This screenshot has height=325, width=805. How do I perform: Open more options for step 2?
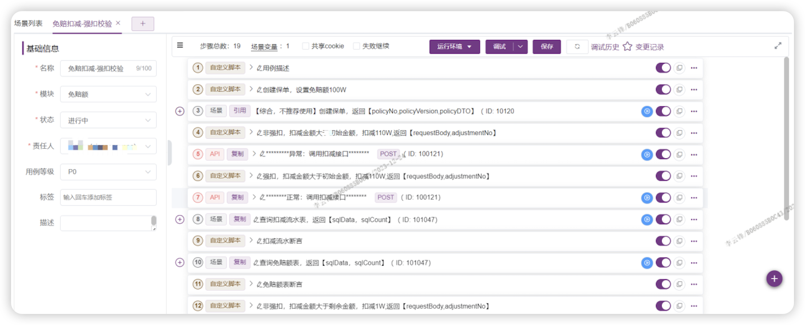pos(694,90)
